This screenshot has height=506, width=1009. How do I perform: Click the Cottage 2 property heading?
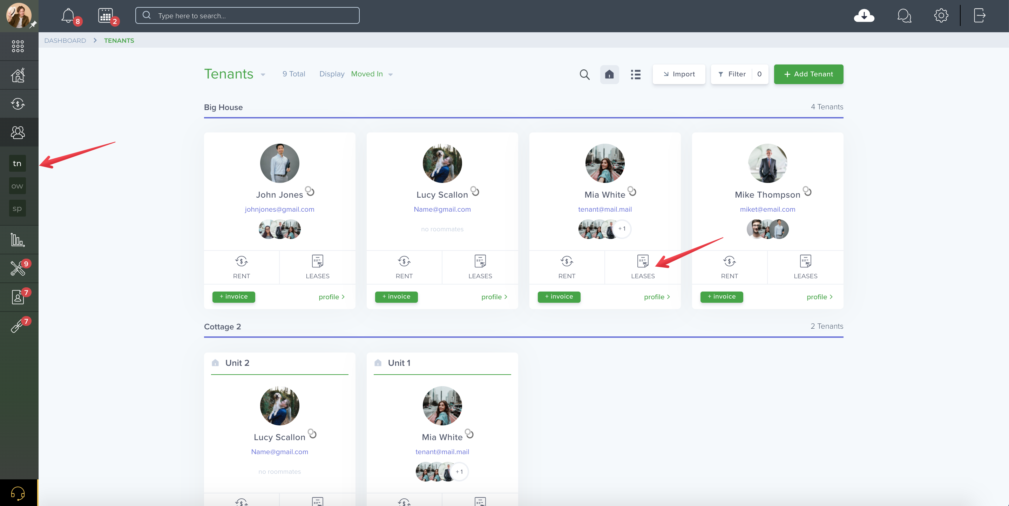pos(223,327)
